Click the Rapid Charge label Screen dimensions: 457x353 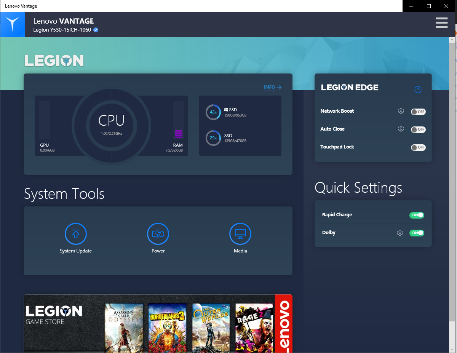(337, 215)
